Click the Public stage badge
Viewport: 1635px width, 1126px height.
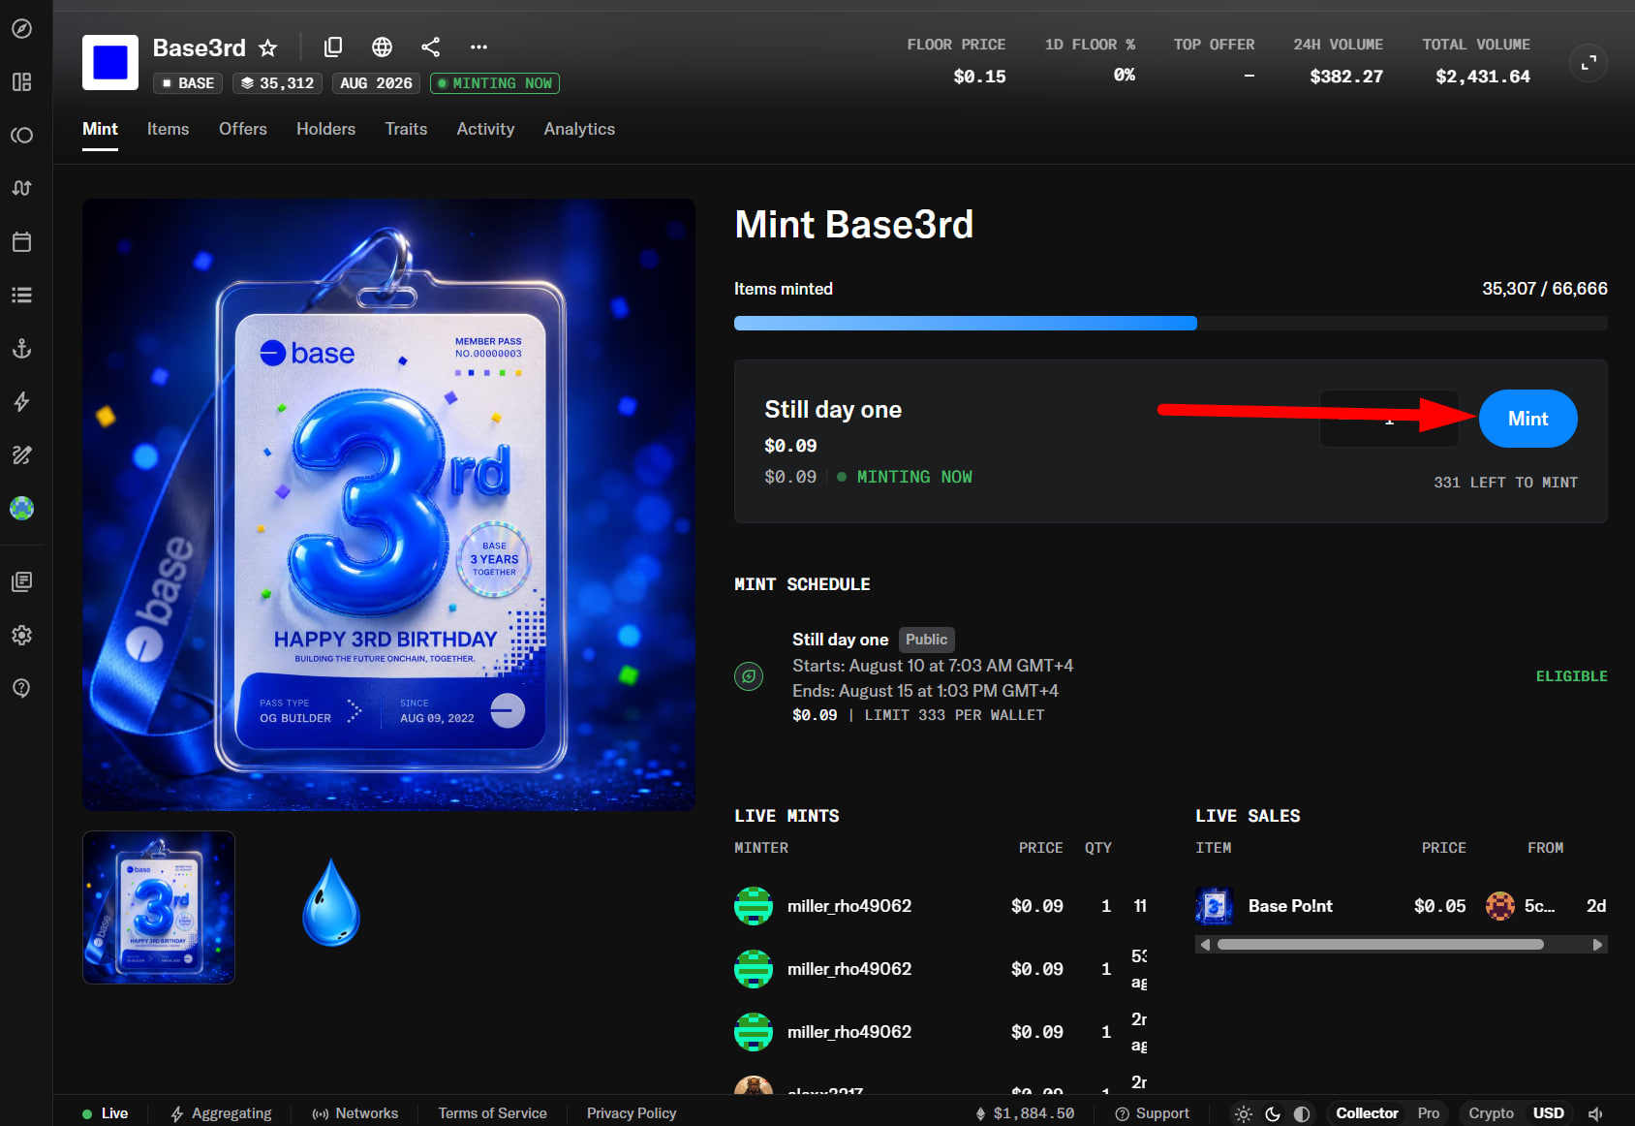(x=927, y=640)
